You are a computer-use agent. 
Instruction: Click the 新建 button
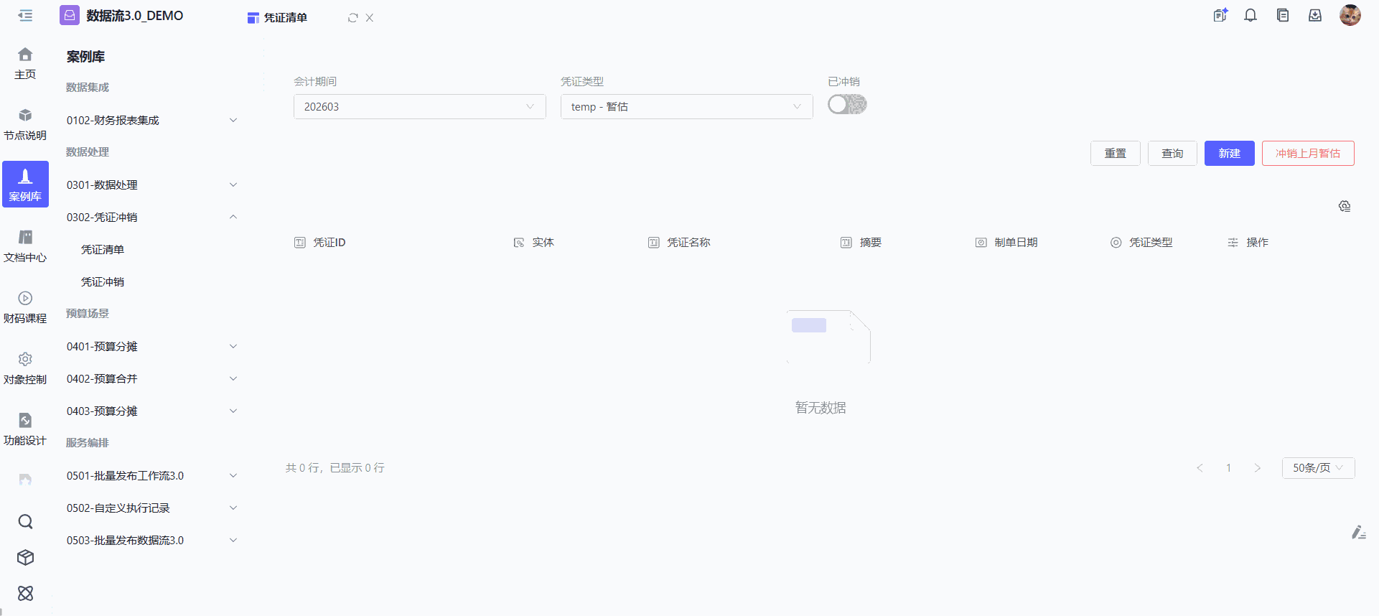point(1229,154)
